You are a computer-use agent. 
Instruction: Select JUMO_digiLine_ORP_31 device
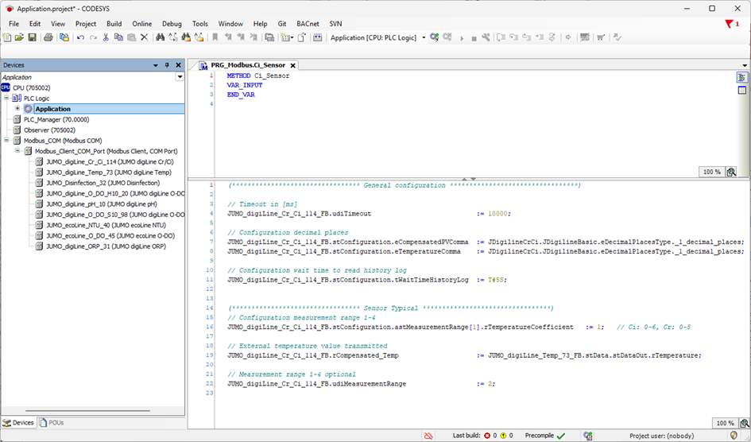[106, 246]
